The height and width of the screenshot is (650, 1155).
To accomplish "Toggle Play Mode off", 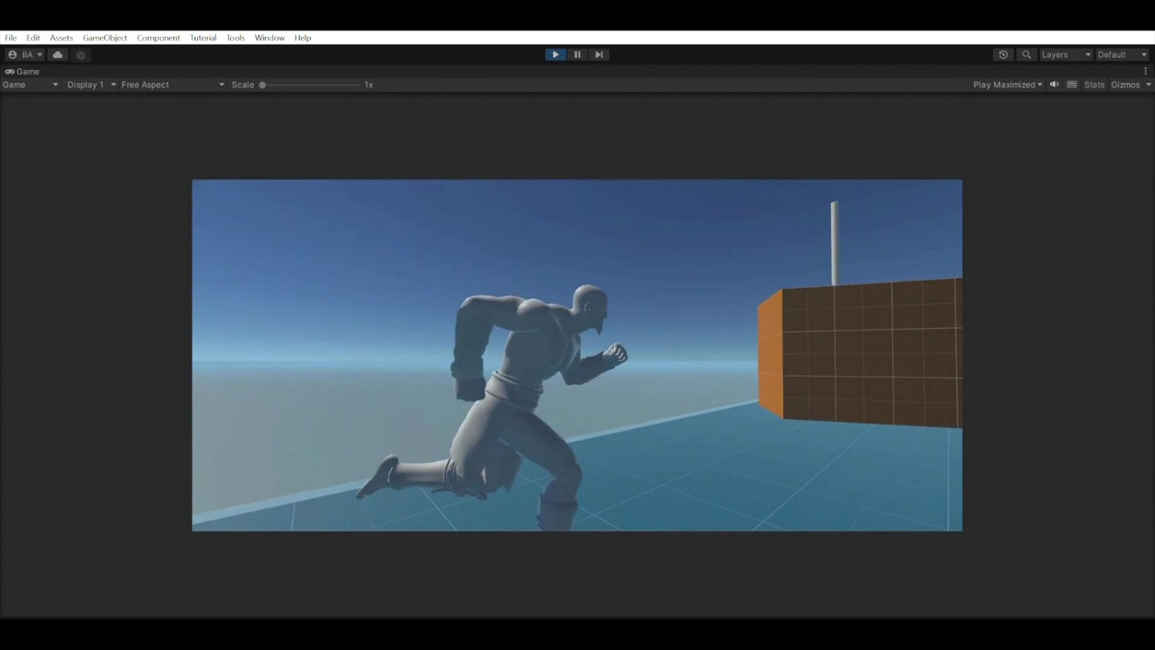I will (x=555, y=54).
